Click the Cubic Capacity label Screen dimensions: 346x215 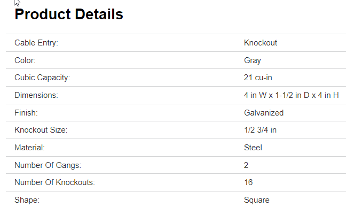point(42,78)
